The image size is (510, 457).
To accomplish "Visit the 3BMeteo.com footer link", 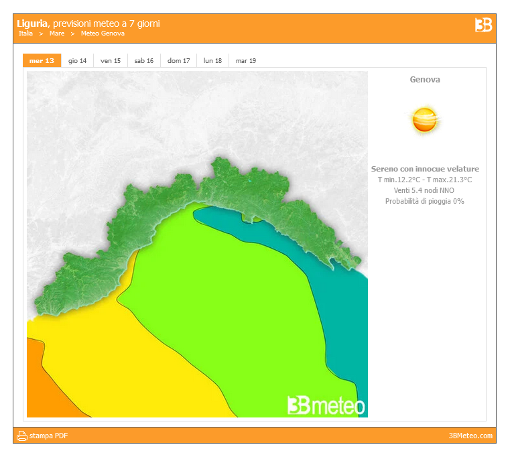I will click(x=470, y=436).
